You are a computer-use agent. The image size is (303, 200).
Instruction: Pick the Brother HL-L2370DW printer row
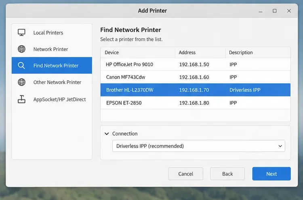[x=196, y=90]
